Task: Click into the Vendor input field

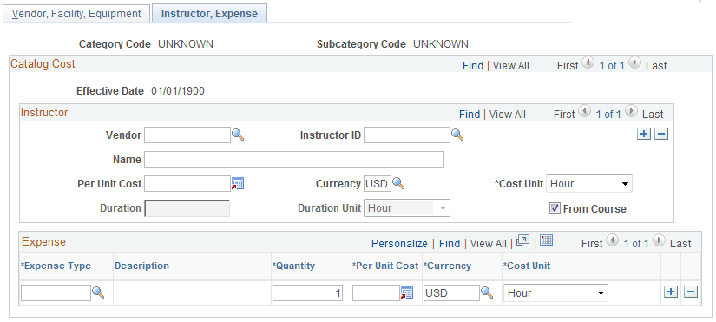Action: (187, 135)
